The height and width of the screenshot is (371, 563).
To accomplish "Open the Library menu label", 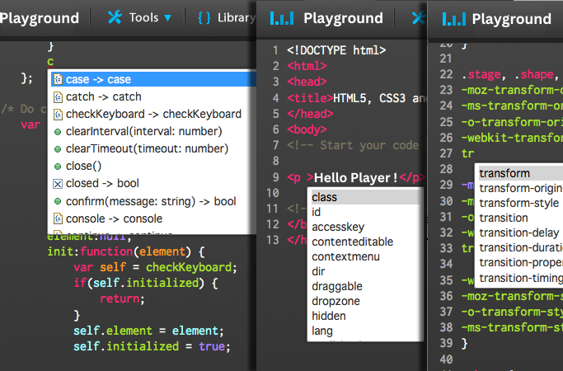I will [x=237, y=17].
